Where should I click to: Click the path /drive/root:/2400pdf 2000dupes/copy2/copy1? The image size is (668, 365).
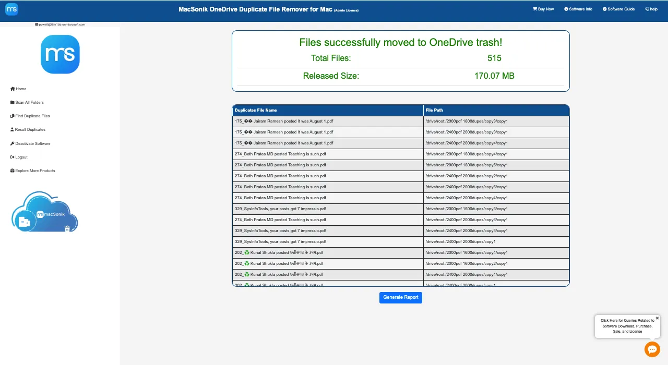point(467,176)
